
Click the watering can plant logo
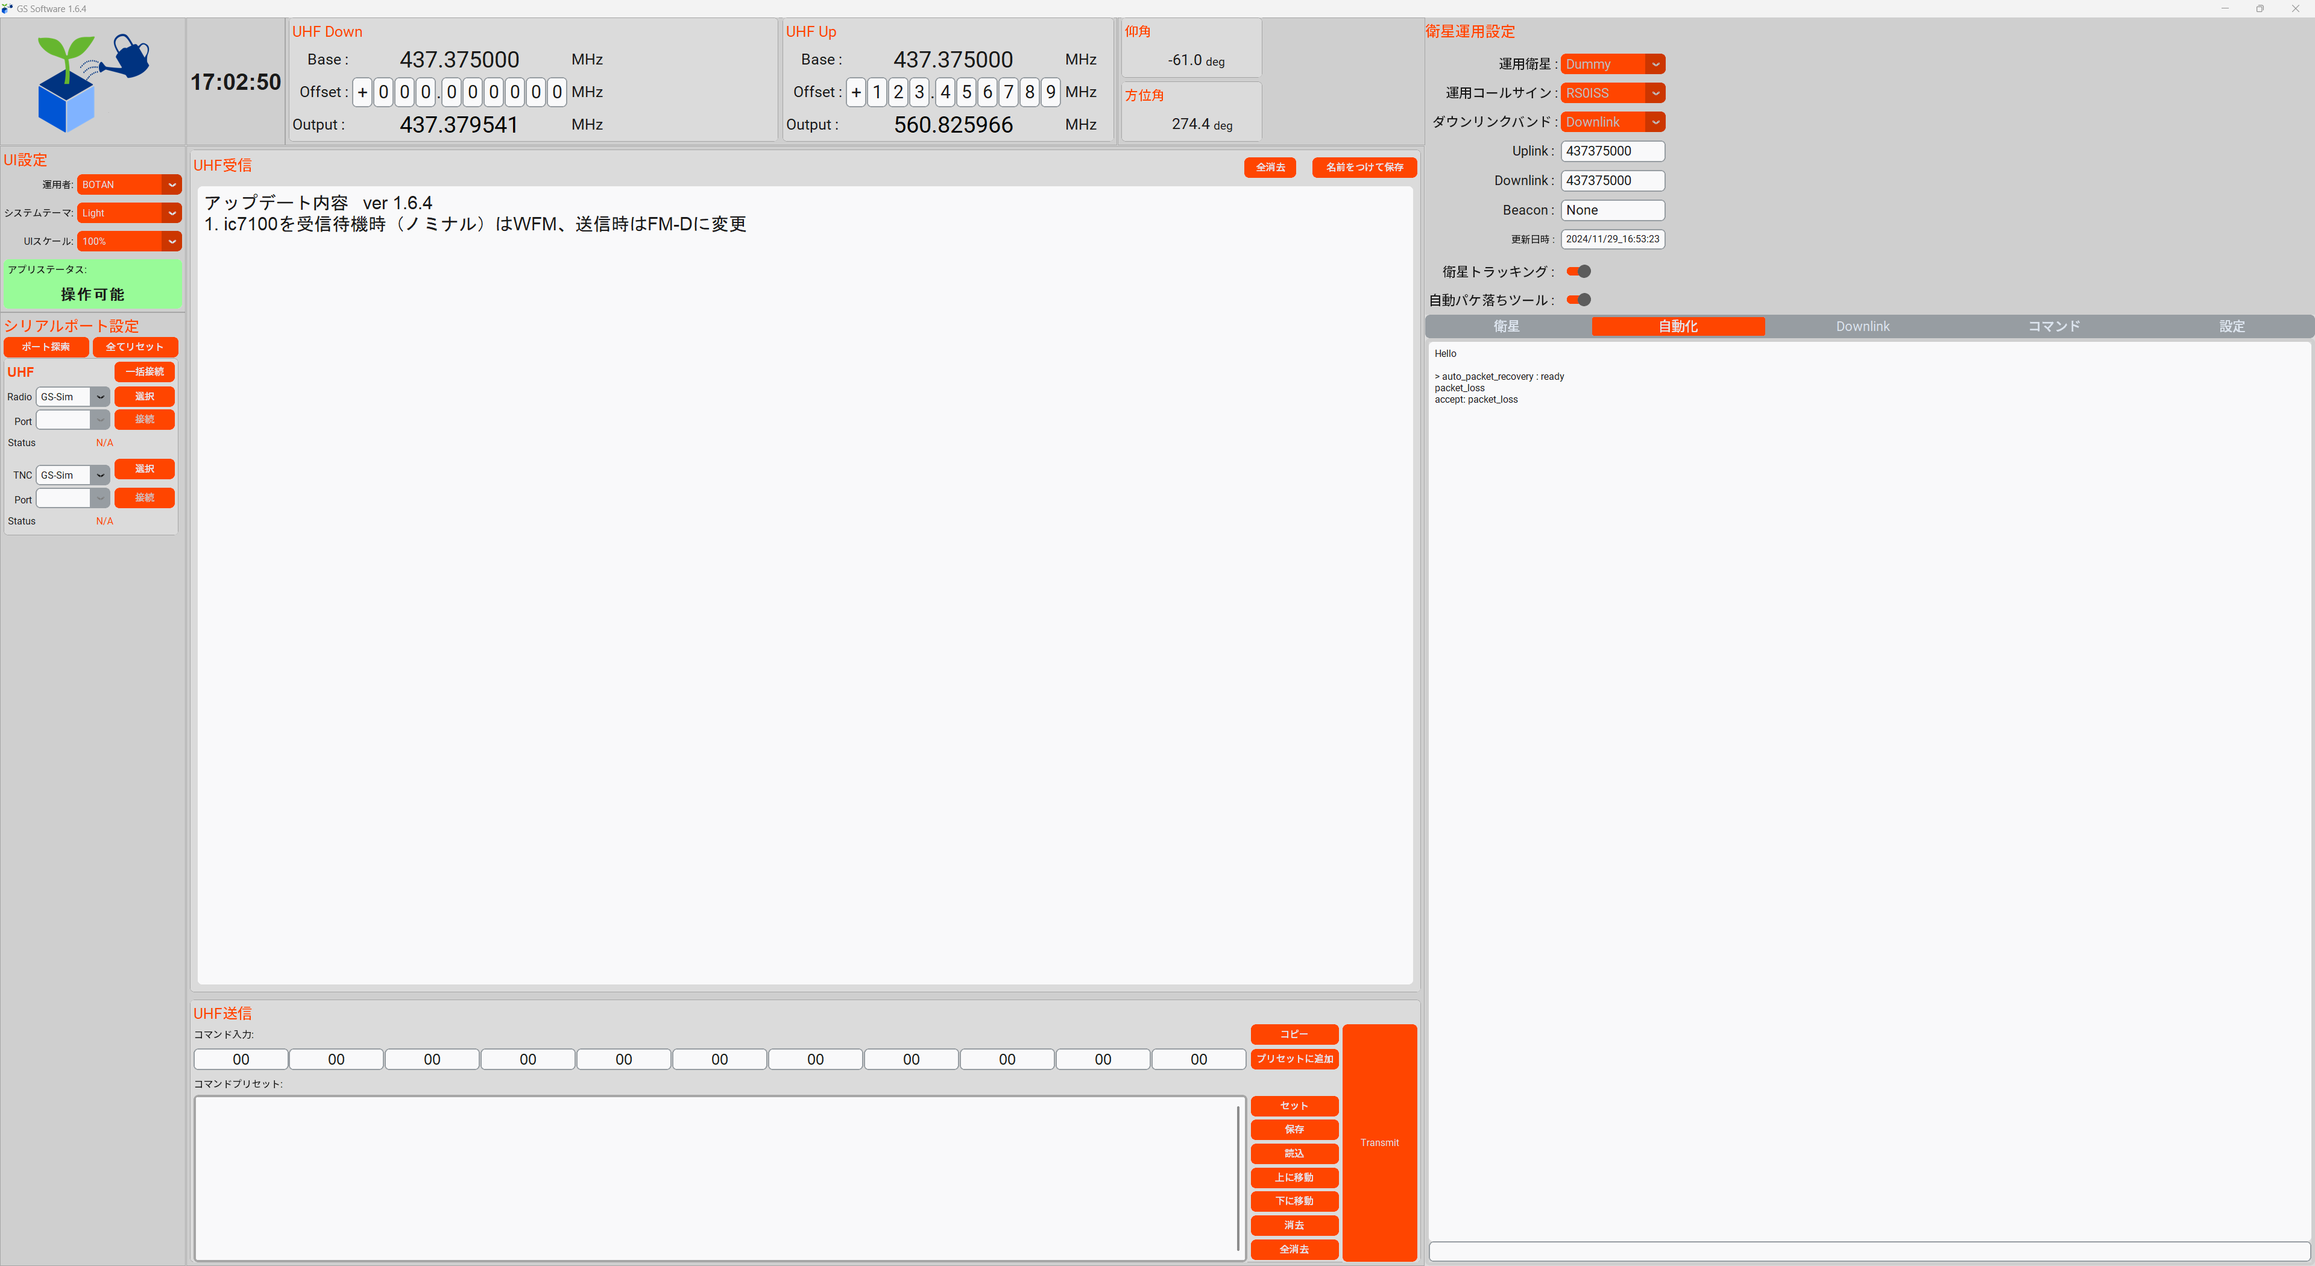pyautogui.click(x=93, y=82)
